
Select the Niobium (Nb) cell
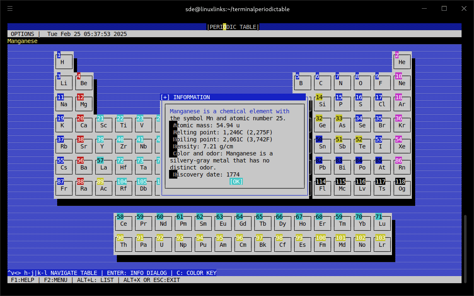143,146
